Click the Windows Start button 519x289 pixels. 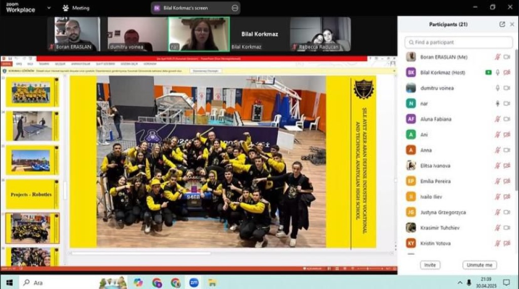point(9,282)
